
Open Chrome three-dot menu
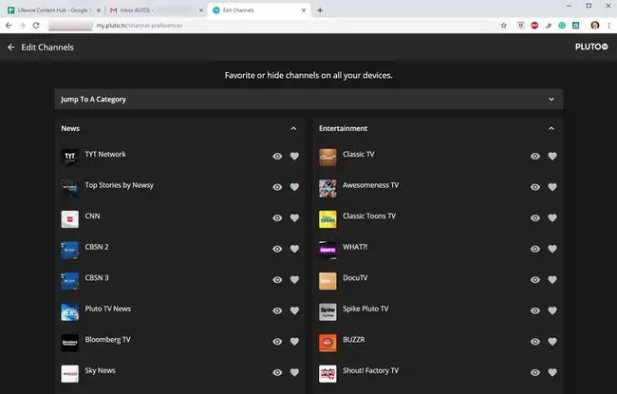point(608,26)
